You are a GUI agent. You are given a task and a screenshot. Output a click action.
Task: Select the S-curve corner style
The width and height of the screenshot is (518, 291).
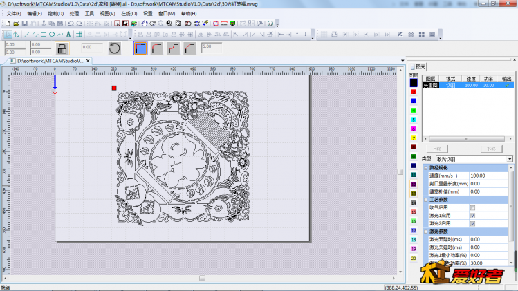[174, 48]
